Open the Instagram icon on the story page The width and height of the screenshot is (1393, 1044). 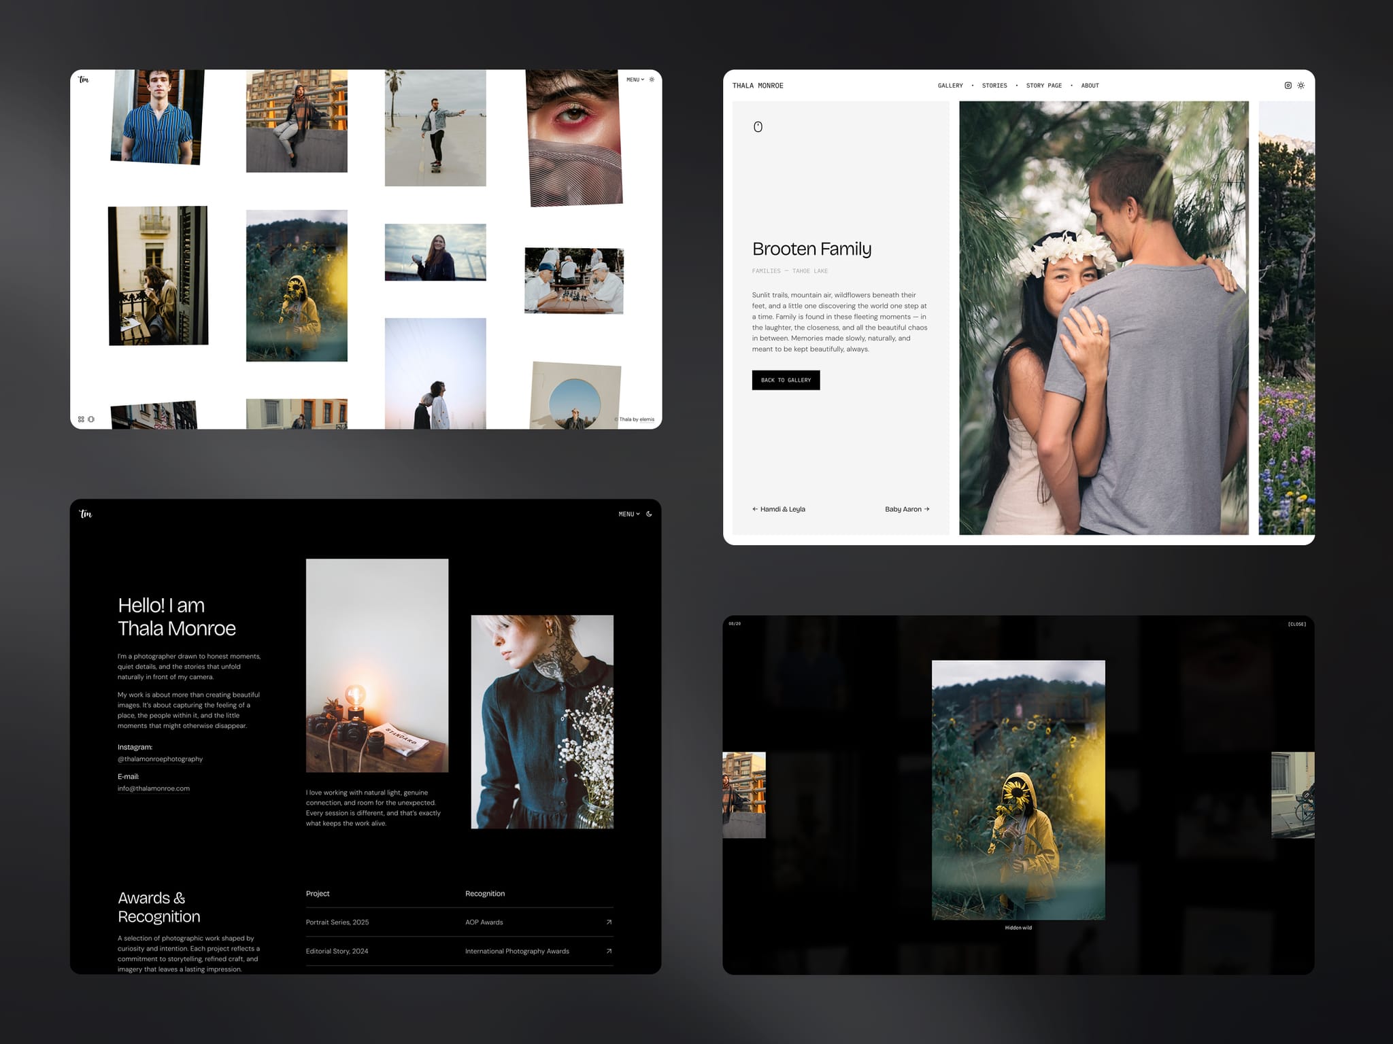[x=1288, y=86]
